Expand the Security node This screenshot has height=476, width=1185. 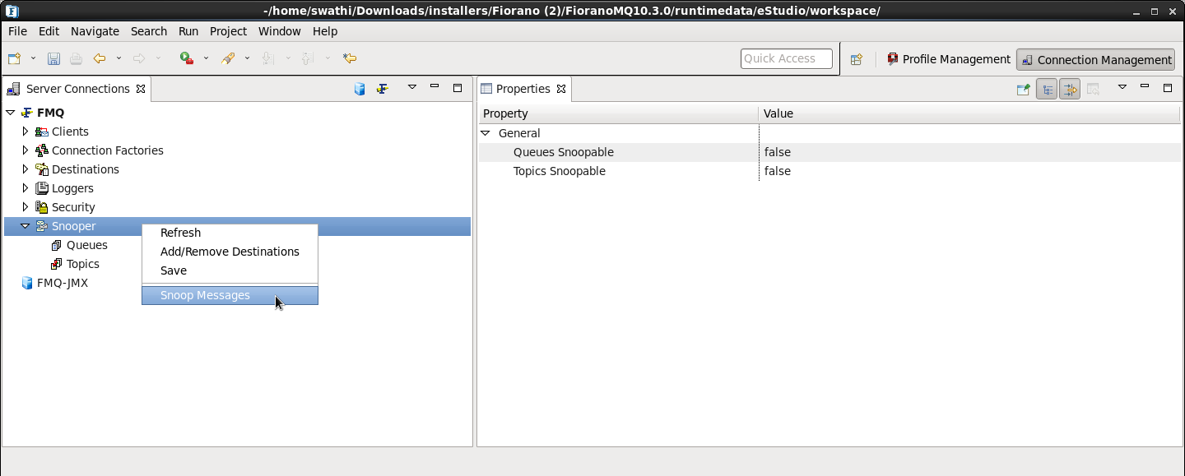coord(25,207)
